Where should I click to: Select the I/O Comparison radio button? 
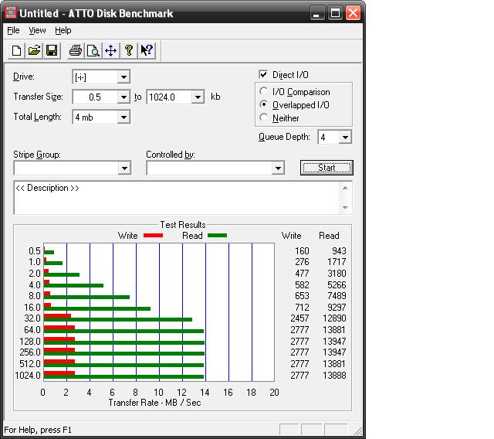click(264, 91)
